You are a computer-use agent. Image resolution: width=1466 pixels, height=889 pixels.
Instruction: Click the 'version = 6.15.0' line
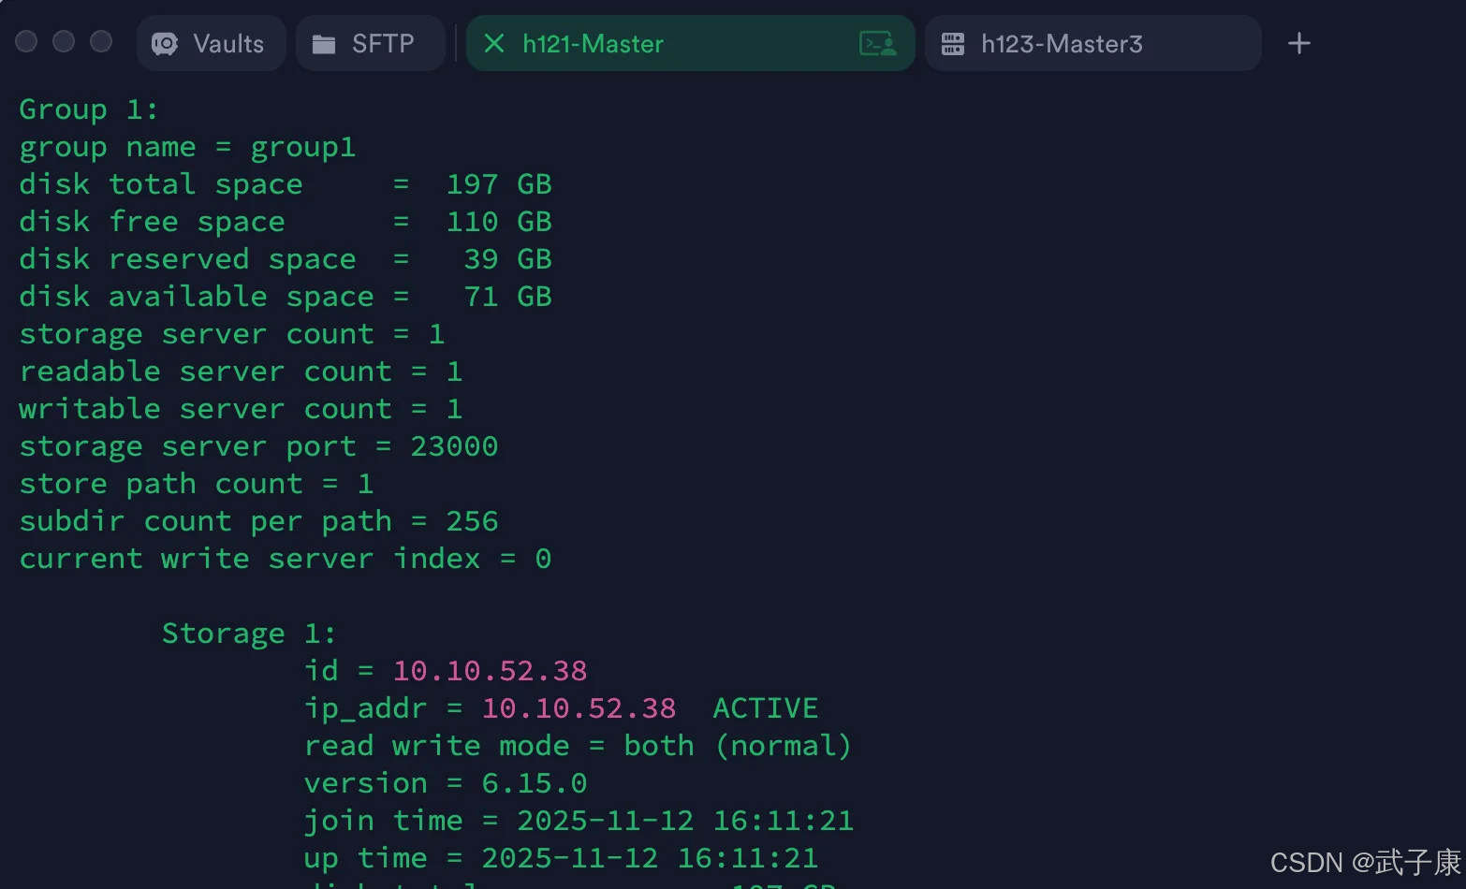point(446,783)
